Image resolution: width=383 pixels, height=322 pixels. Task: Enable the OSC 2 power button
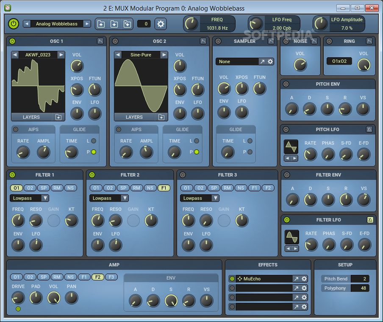click(x=115, y=41)
